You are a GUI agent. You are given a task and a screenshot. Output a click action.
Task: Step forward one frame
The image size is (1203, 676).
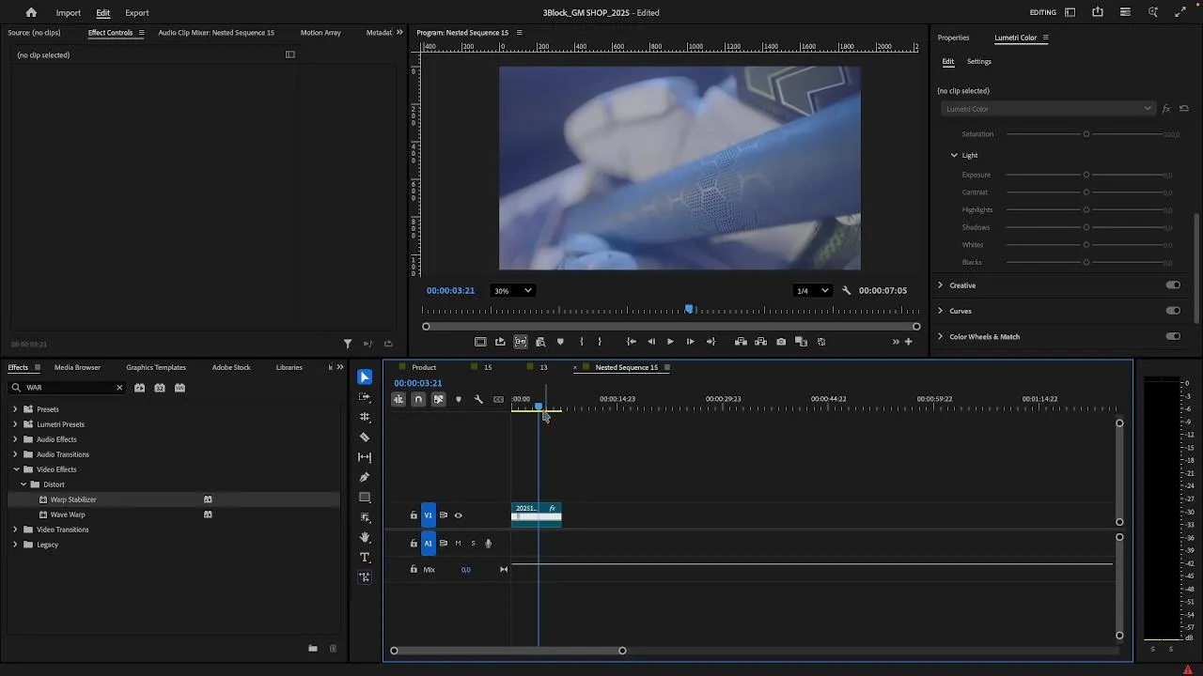(691, 342)
